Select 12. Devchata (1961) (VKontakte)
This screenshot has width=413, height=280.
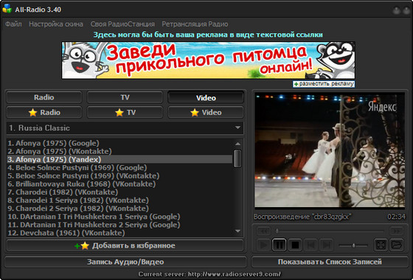[x=119, y=233]
